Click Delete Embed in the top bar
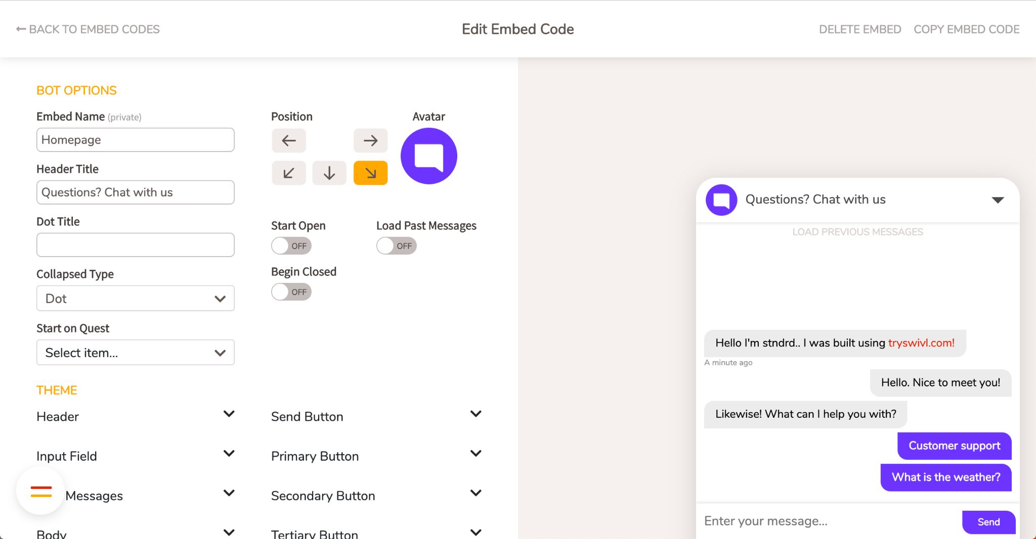The width and height of the screenshot is (1036, 539). tap(859, 29)
